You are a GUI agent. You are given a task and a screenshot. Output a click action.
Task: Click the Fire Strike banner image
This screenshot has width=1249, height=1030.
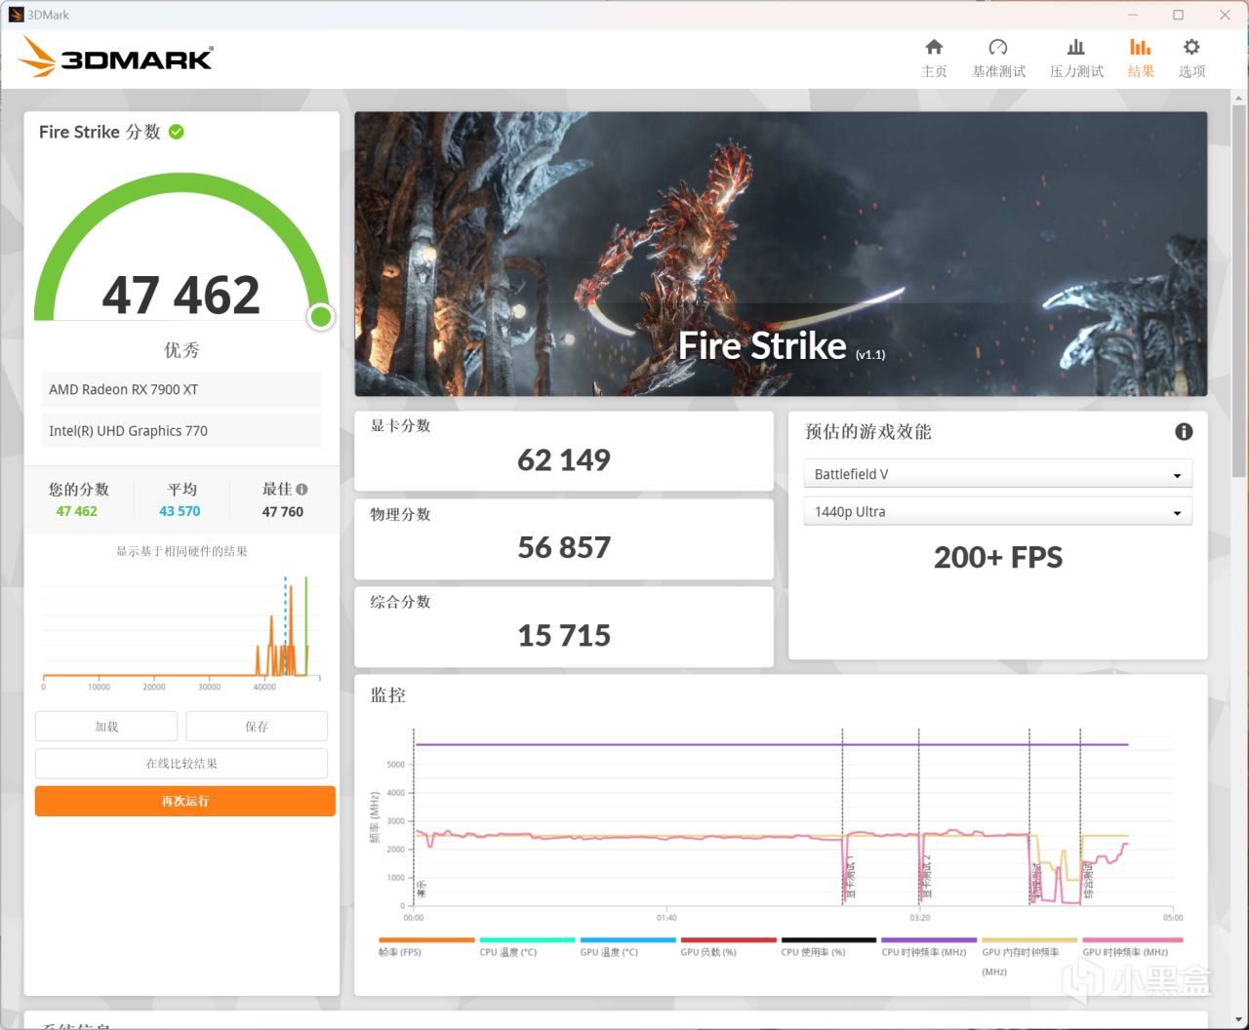(x=781, y=254)
